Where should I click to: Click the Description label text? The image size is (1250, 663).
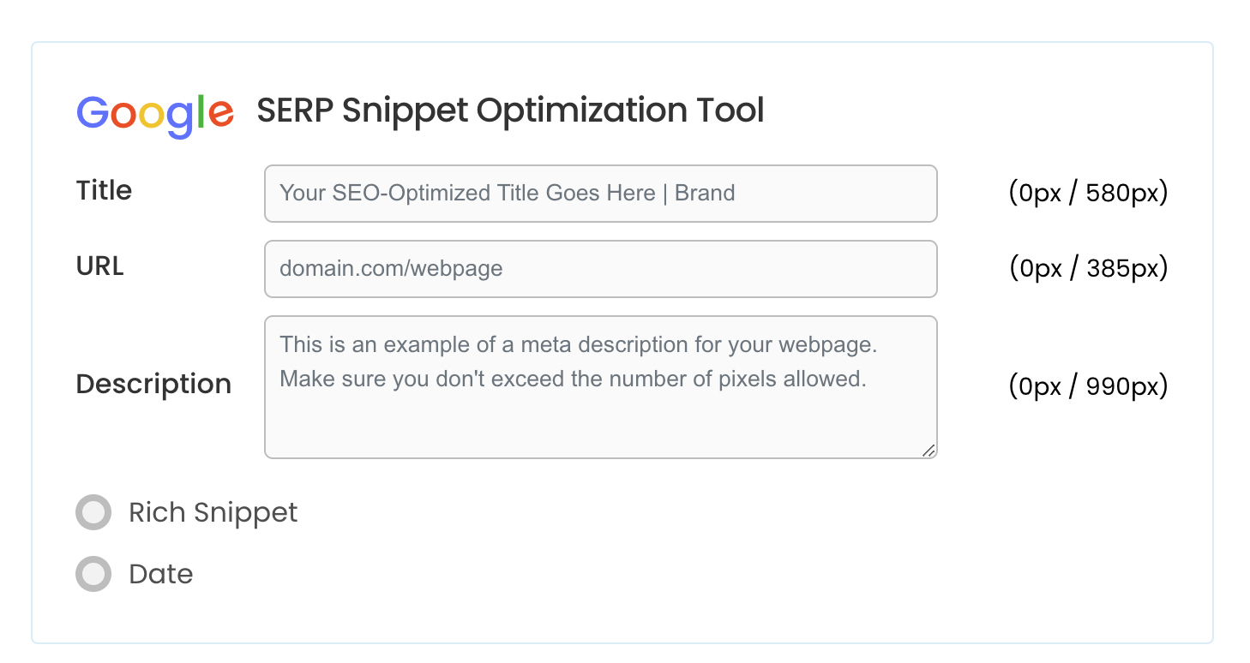click(153, 385)
